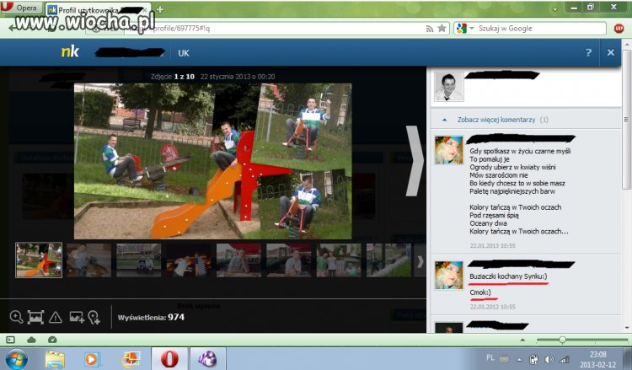Viewport: 632px width, 370px height.
Task: Open search engine dropdown next to Google icon
Action: coord(472,28)
